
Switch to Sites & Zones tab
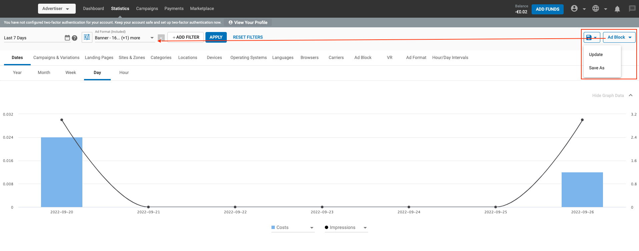pyautogui.click(x=132, y=58)
